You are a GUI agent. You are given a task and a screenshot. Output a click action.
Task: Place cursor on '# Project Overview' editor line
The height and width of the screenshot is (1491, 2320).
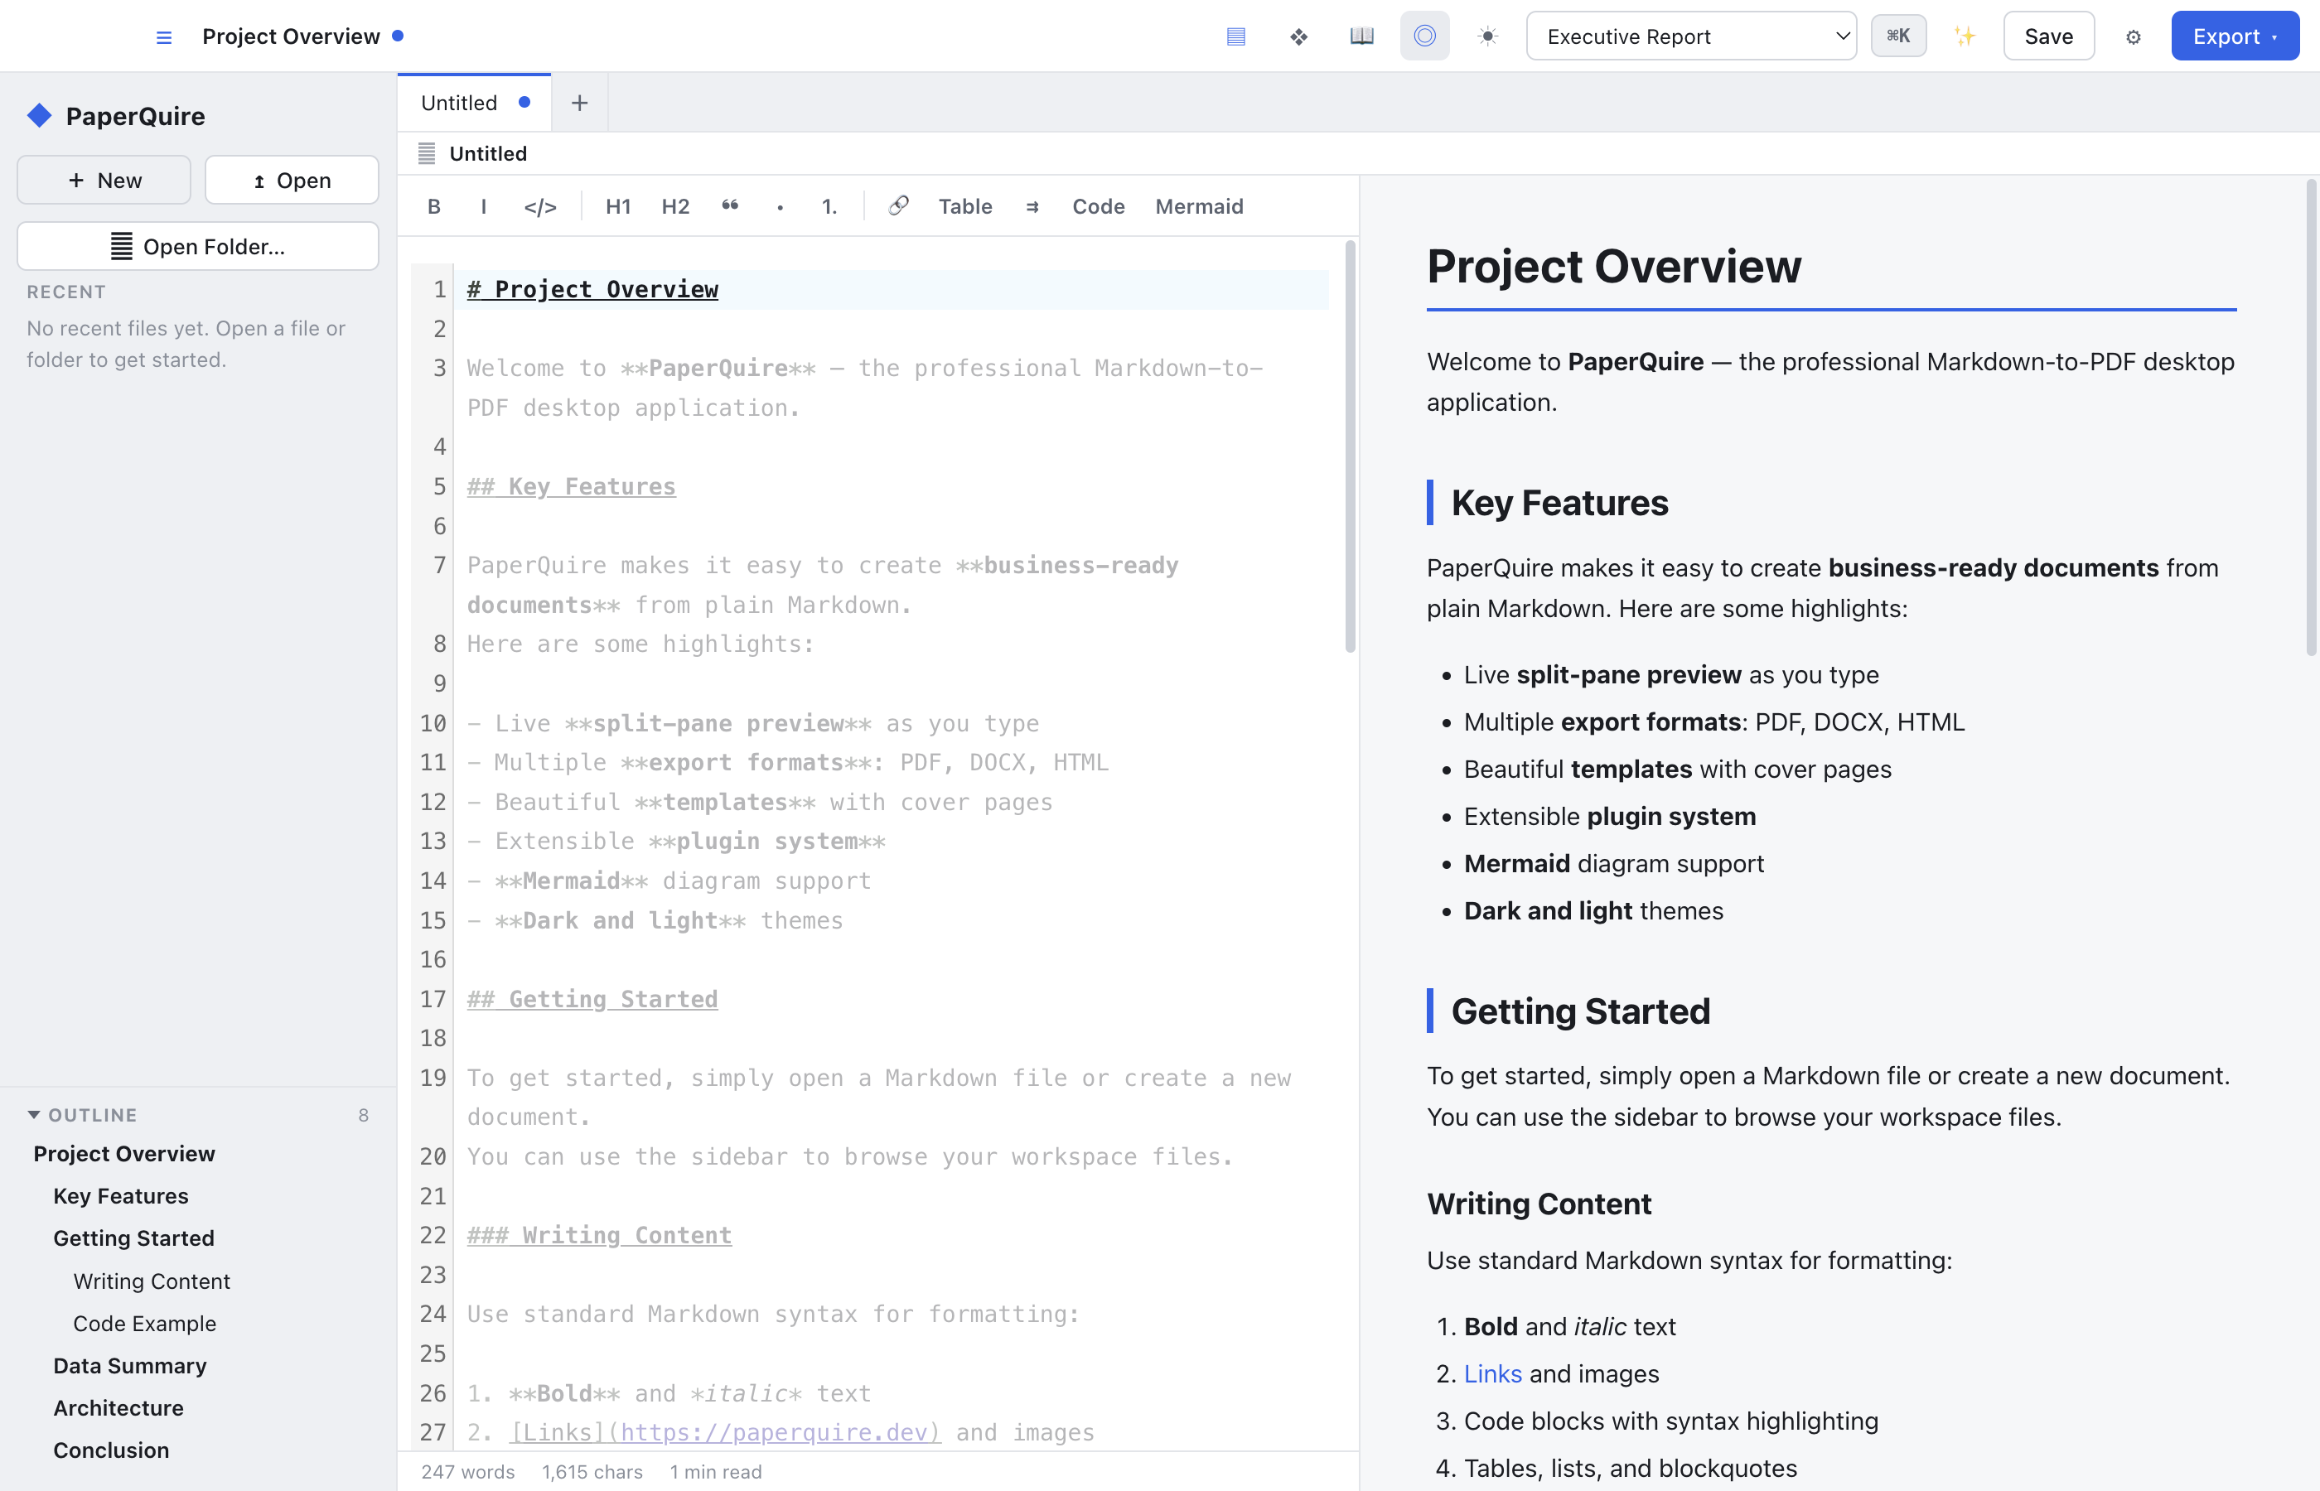(592, 289)
